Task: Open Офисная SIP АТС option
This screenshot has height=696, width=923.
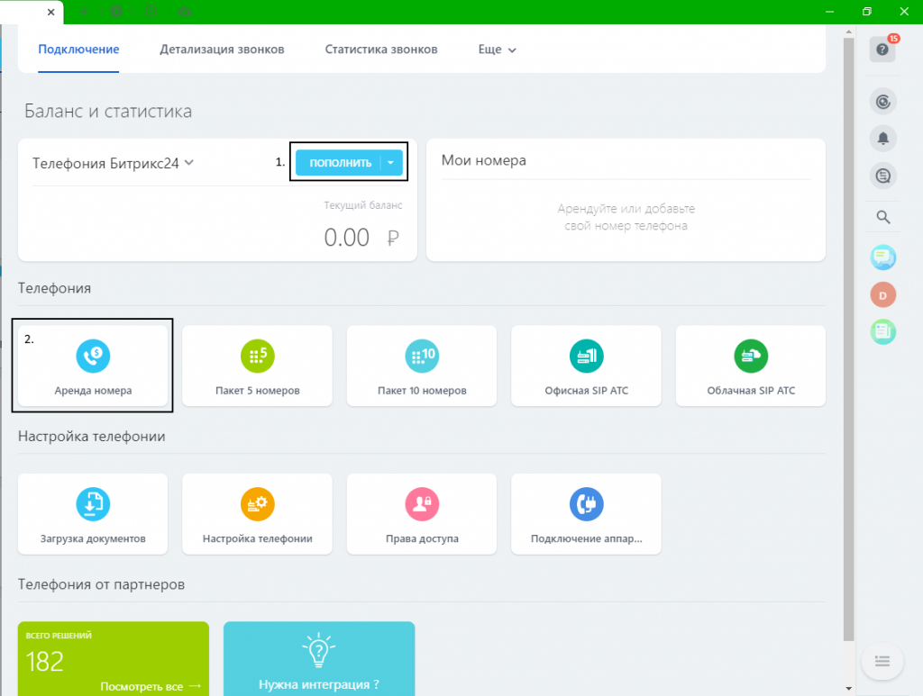Action: pos(586,366)
